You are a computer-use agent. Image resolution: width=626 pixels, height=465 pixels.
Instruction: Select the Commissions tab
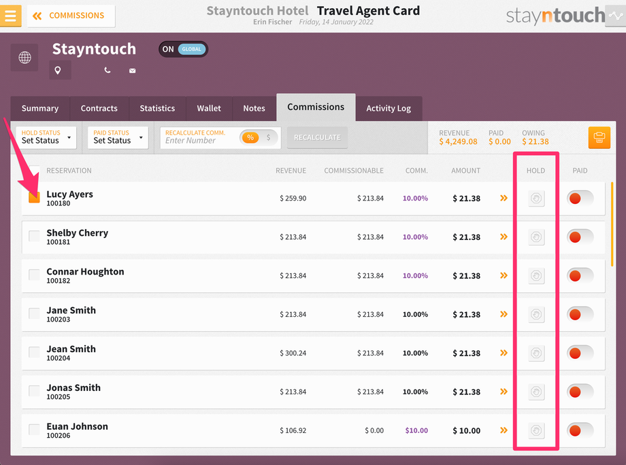click(x=316, y=107)
